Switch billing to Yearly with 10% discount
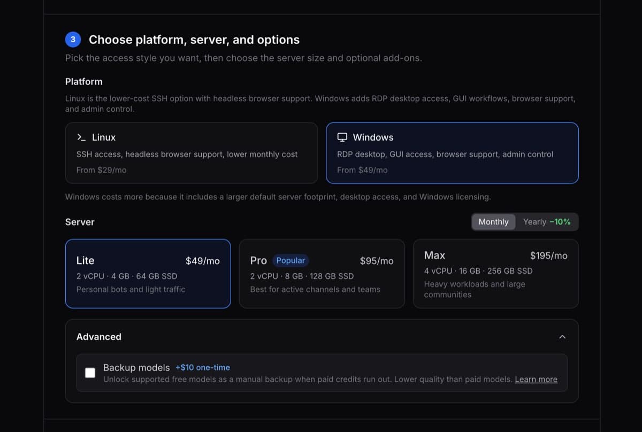 pos(547,221)
